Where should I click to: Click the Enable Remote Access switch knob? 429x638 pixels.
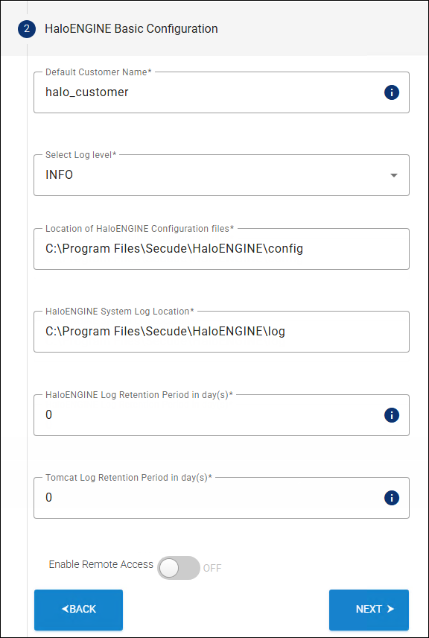point(169,568)
